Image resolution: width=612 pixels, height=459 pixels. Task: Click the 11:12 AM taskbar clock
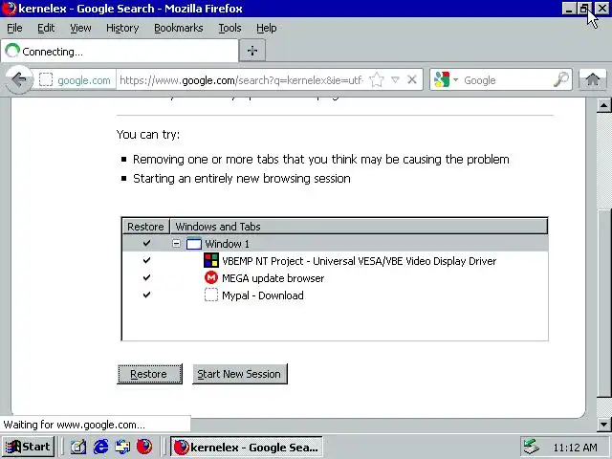click(x=575, y=448)
